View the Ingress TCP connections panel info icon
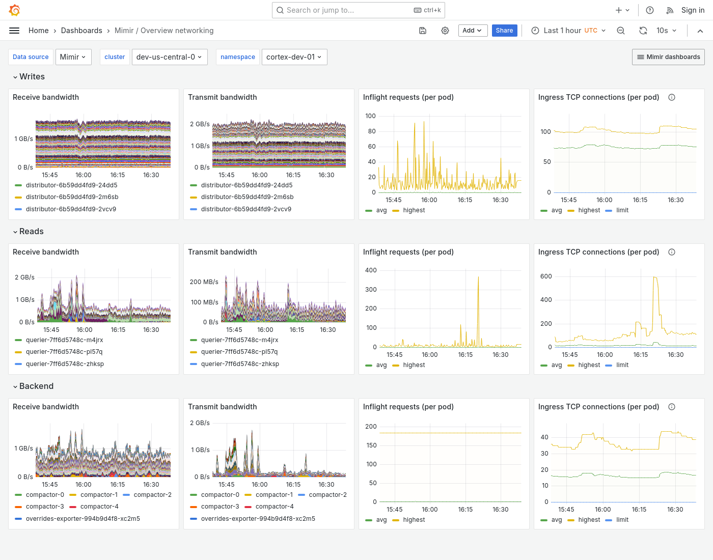Screen dimensions: 713x560 pyautogui.click(x=672, y=97)
